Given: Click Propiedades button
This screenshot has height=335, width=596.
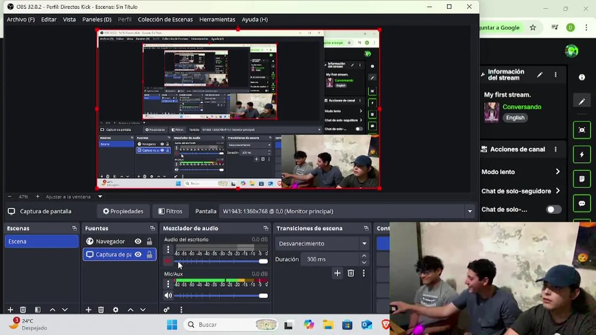Looking at the screenshot, I should (123, 211).
